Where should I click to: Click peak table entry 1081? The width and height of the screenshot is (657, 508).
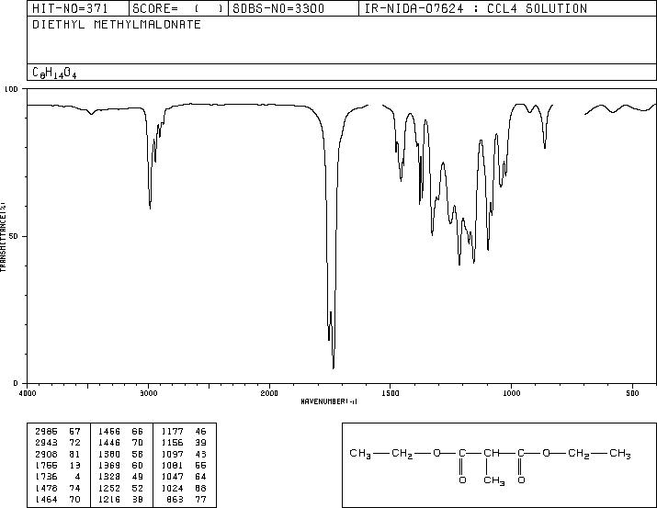(172, 465)
